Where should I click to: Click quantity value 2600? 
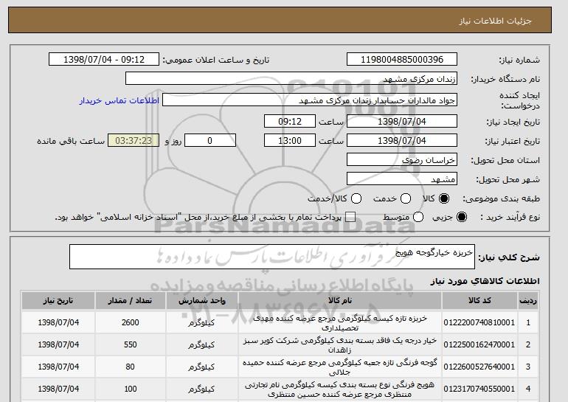point(131,322)
